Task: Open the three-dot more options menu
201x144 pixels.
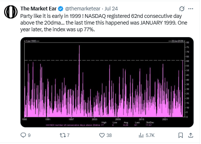Action: (191, 9)
